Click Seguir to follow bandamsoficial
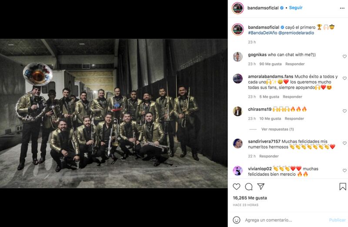 click(x=296, y=8)
